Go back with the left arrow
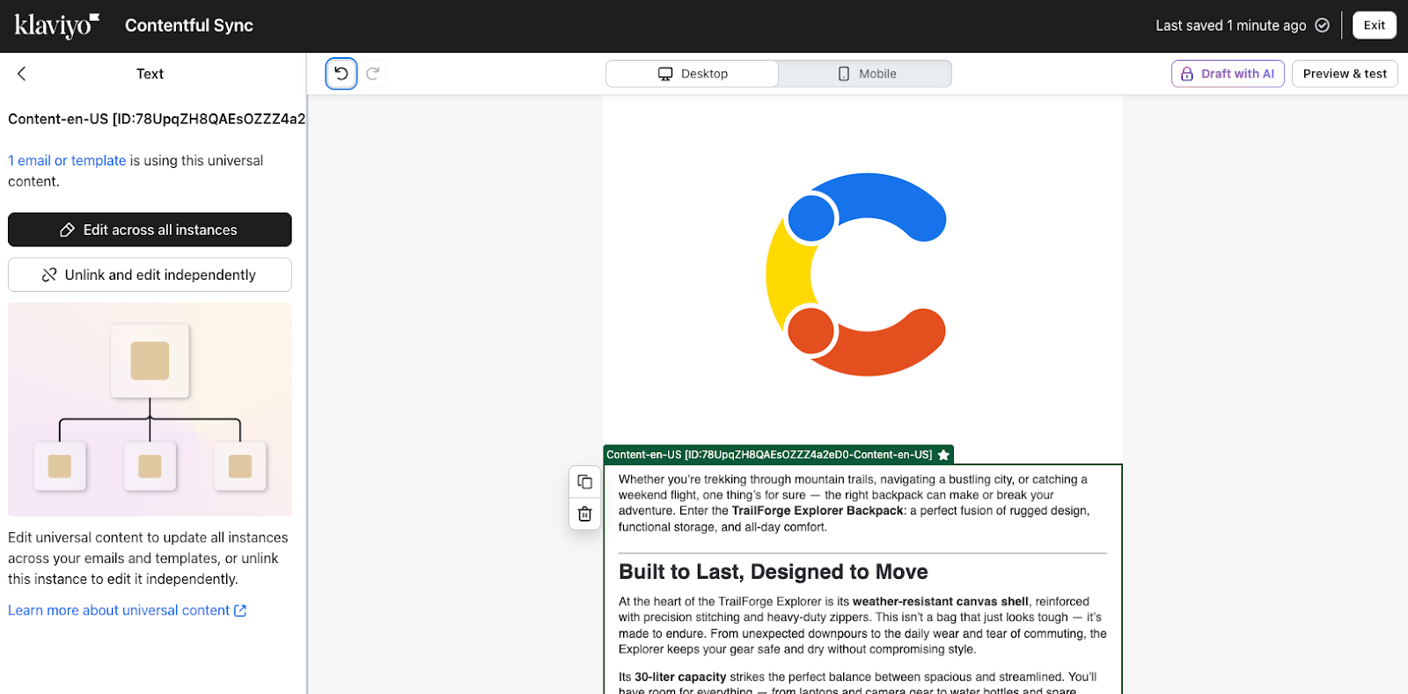Viewport: 1408px width, 694px height. (22, 74)
